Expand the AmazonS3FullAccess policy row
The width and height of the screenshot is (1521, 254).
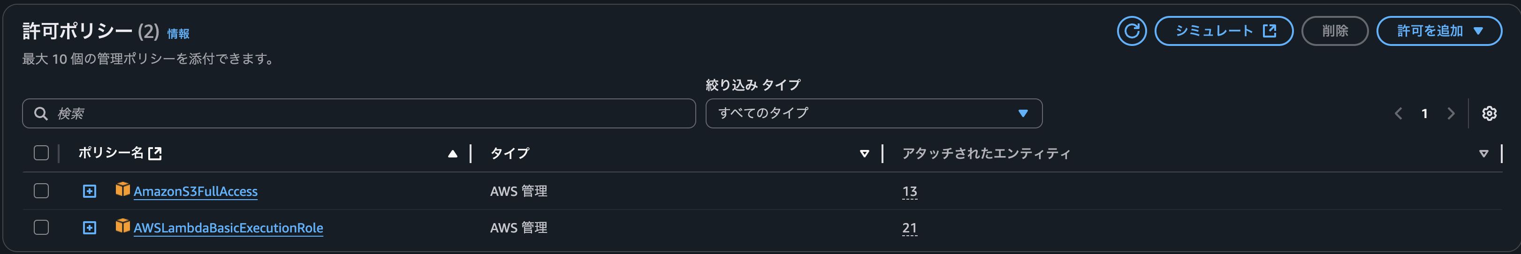(x=89, y=192)
